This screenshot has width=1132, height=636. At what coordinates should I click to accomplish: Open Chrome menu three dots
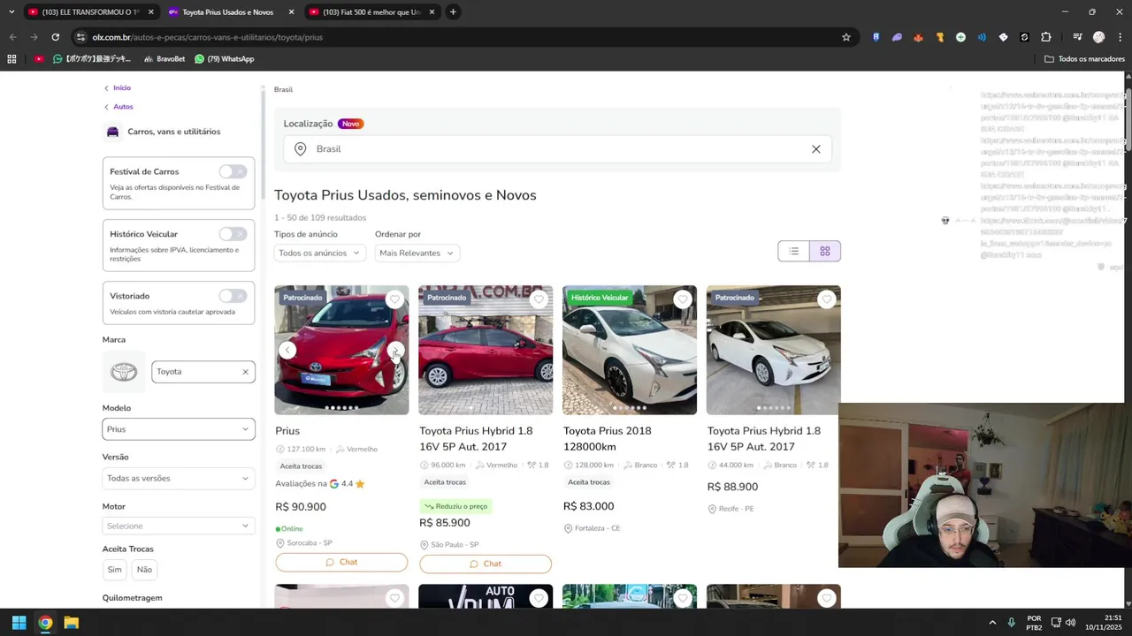tap(1120, 37)
